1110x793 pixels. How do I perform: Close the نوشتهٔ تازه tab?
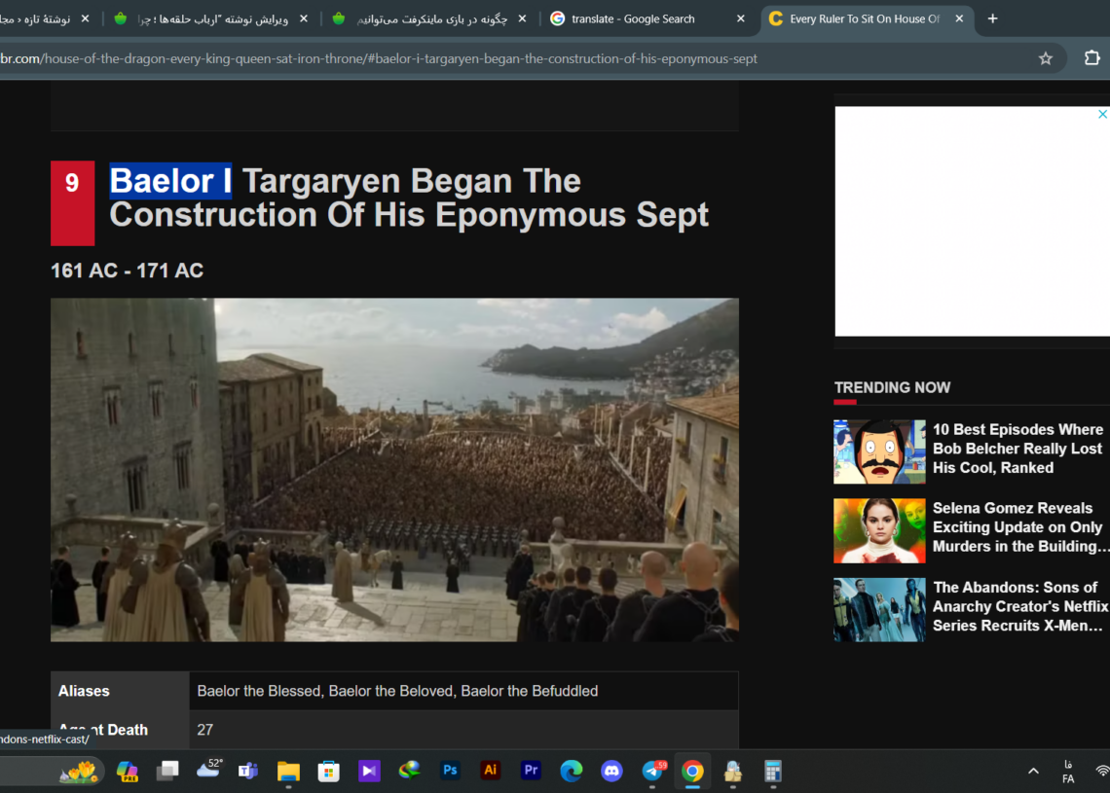[x=86, y=19]
